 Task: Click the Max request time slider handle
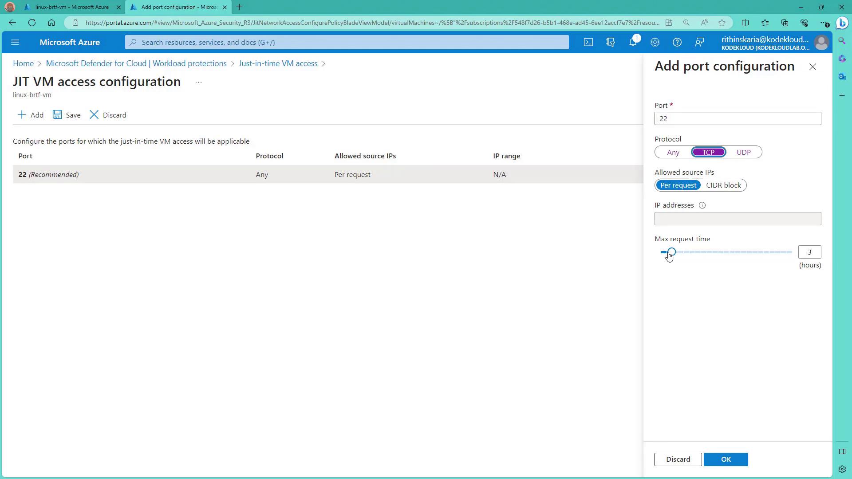(671, 252)
